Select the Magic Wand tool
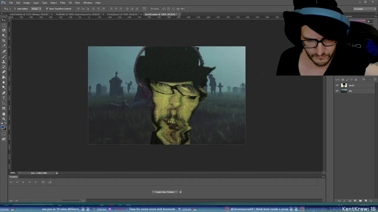The width and height of the screenshot is (378, 212). pyautogui.click(x=4, y=36)
